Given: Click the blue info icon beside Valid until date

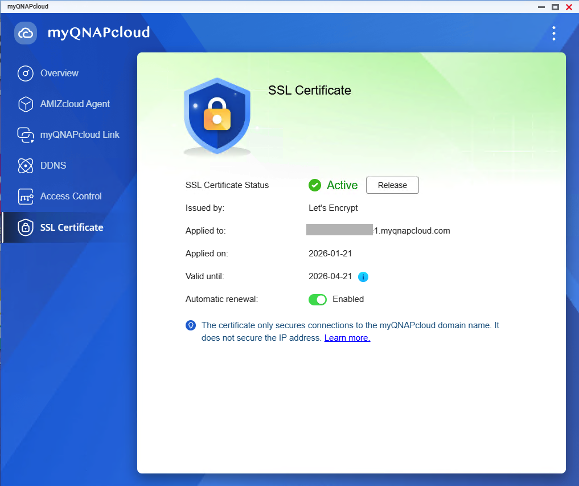Looking at the screenshot, I should click(x=363, y=277).
